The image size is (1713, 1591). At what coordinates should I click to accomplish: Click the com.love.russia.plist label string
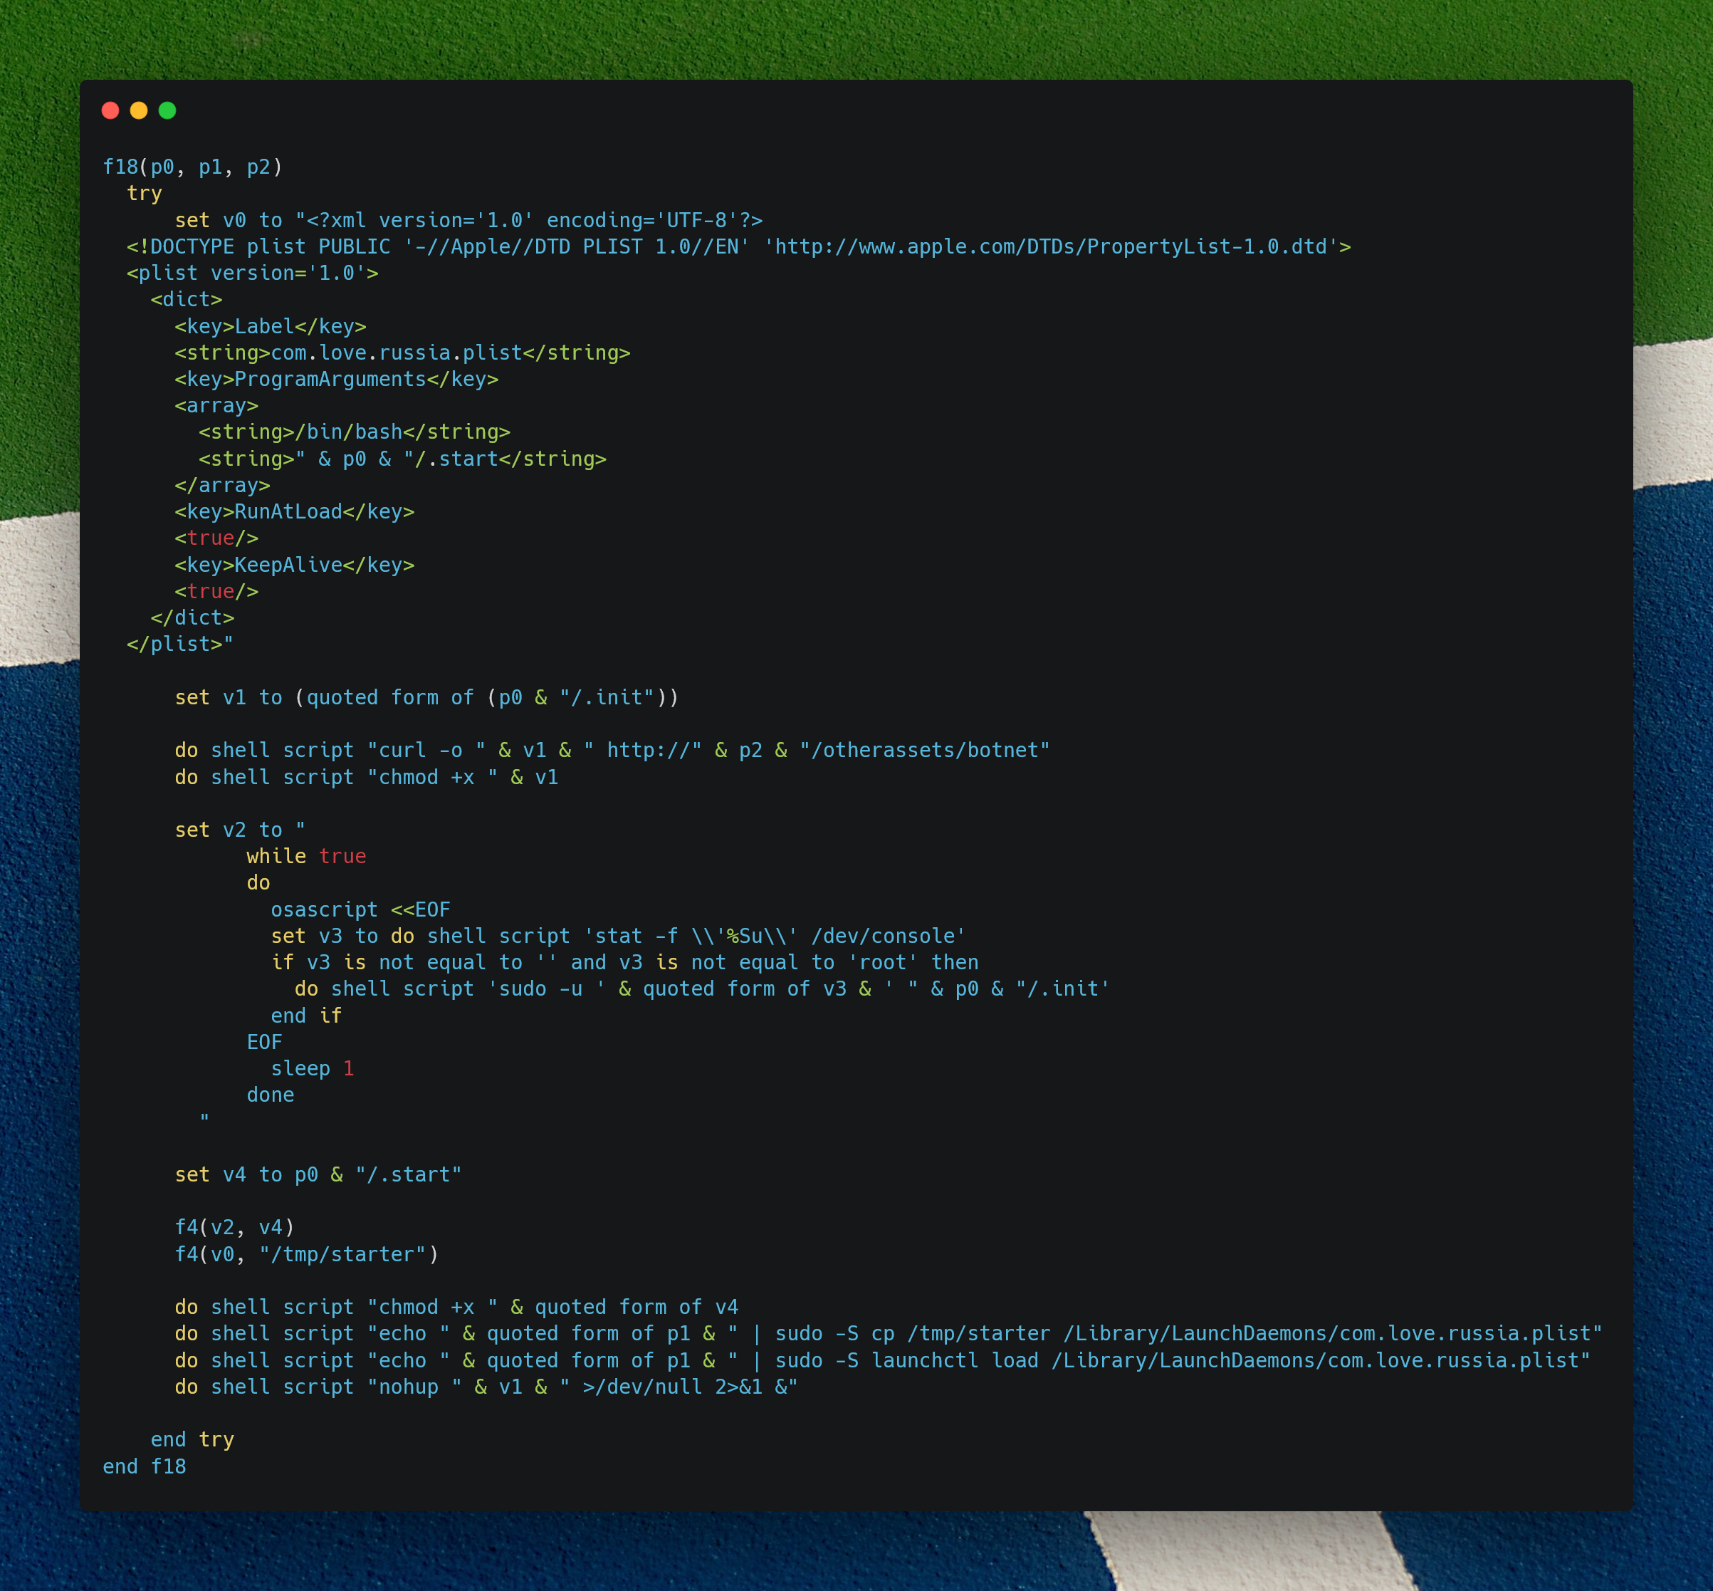point(379,353)
